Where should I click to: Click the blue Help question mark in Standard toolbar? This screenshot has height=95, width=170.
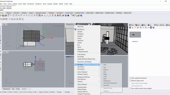pyautogui.click(x=81, y=15)
